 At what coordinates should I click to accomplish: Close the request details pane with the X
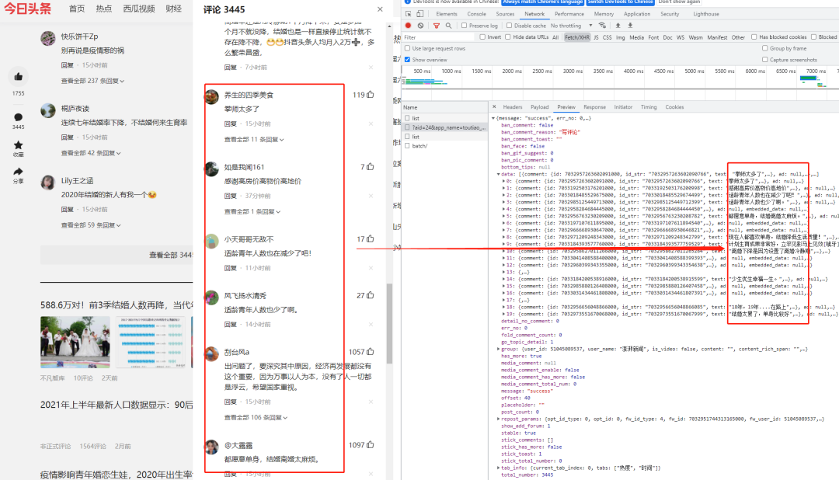click(x=494, y=107)
